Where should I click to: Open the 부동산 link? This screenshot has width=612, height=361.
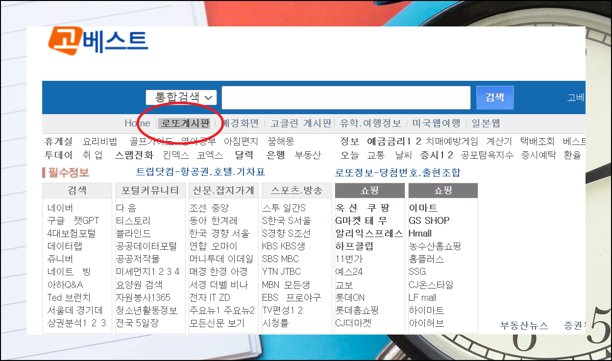[x=308, y=155]
